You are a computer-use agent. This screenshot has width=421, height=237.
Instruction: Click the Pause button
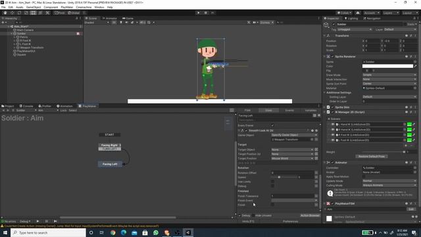(x=206, y=13)
